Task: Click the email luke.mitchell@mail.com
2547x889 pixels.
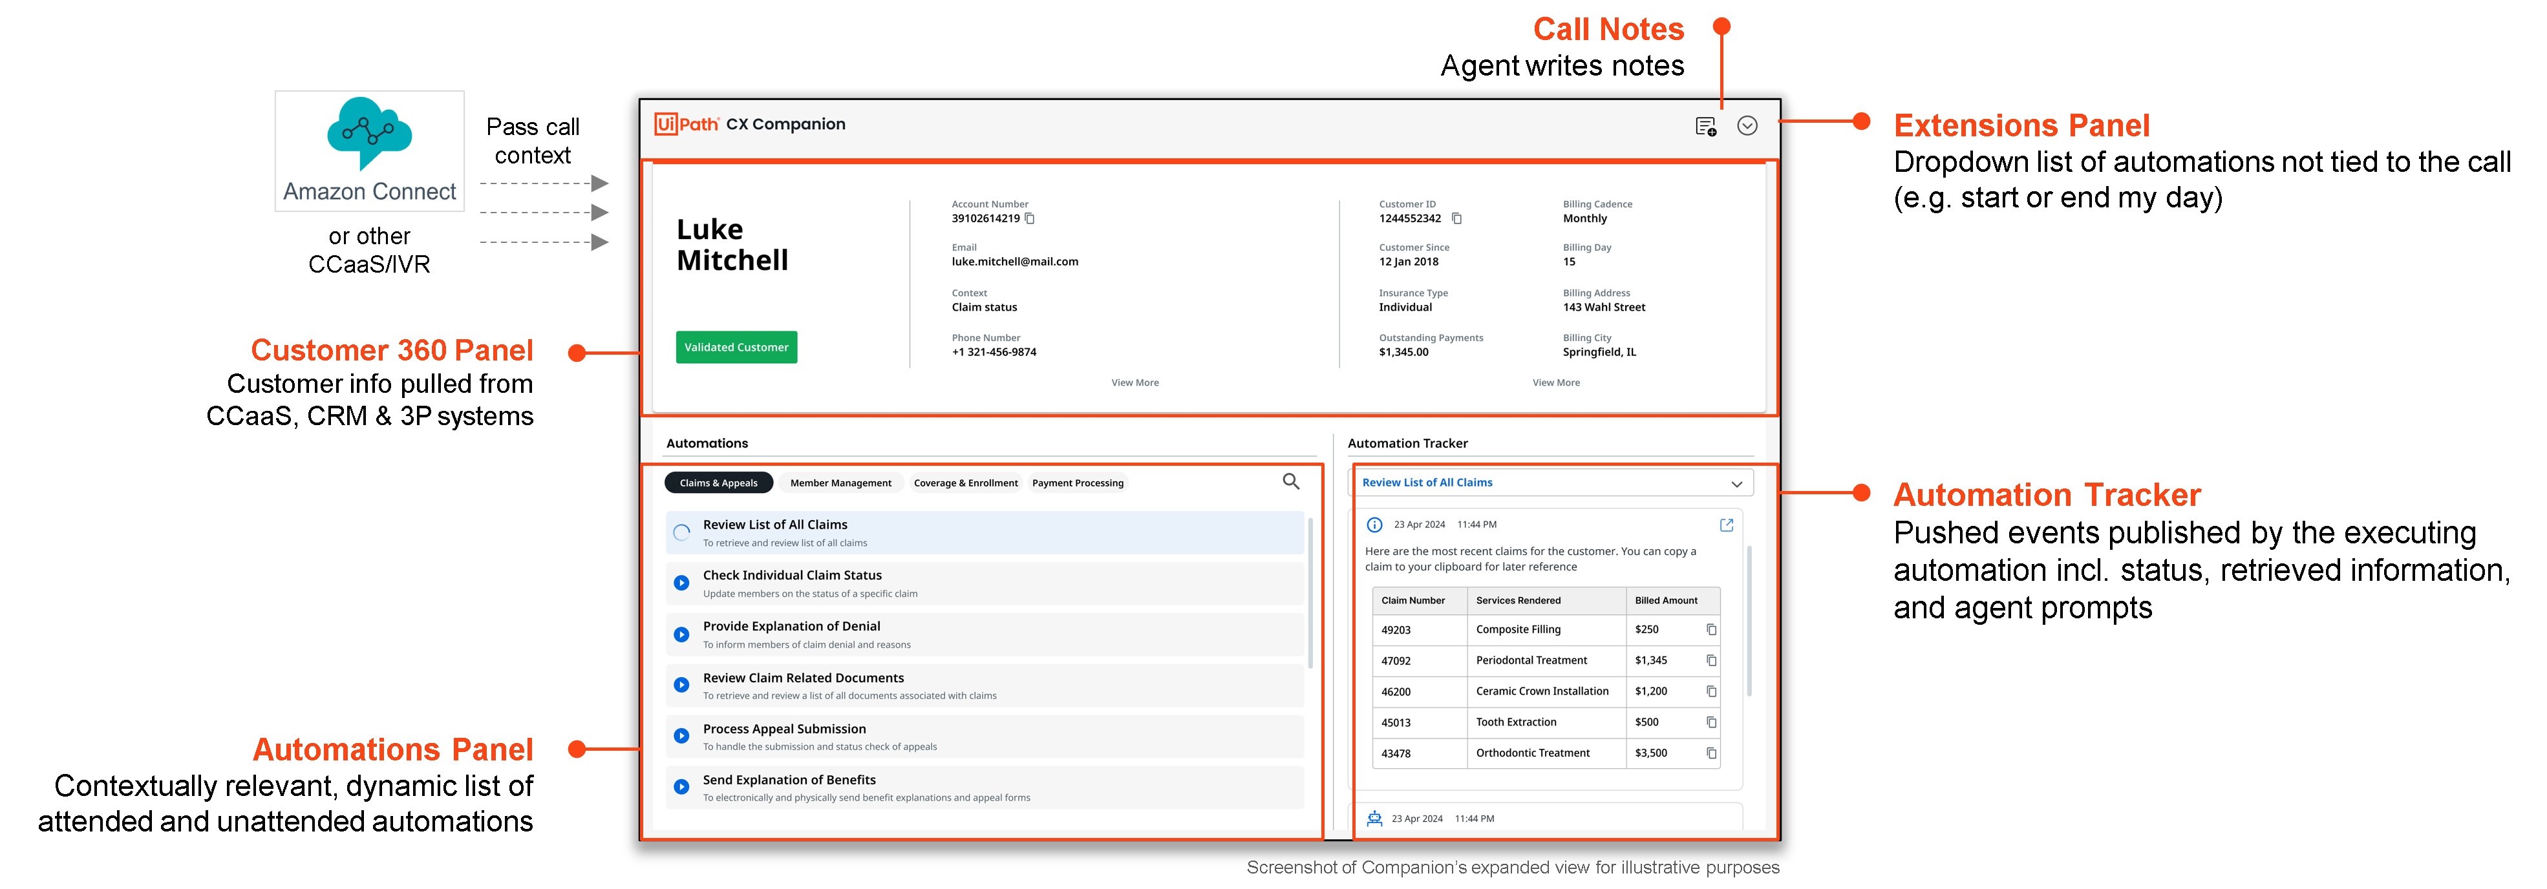Action: pos(1014,262)
